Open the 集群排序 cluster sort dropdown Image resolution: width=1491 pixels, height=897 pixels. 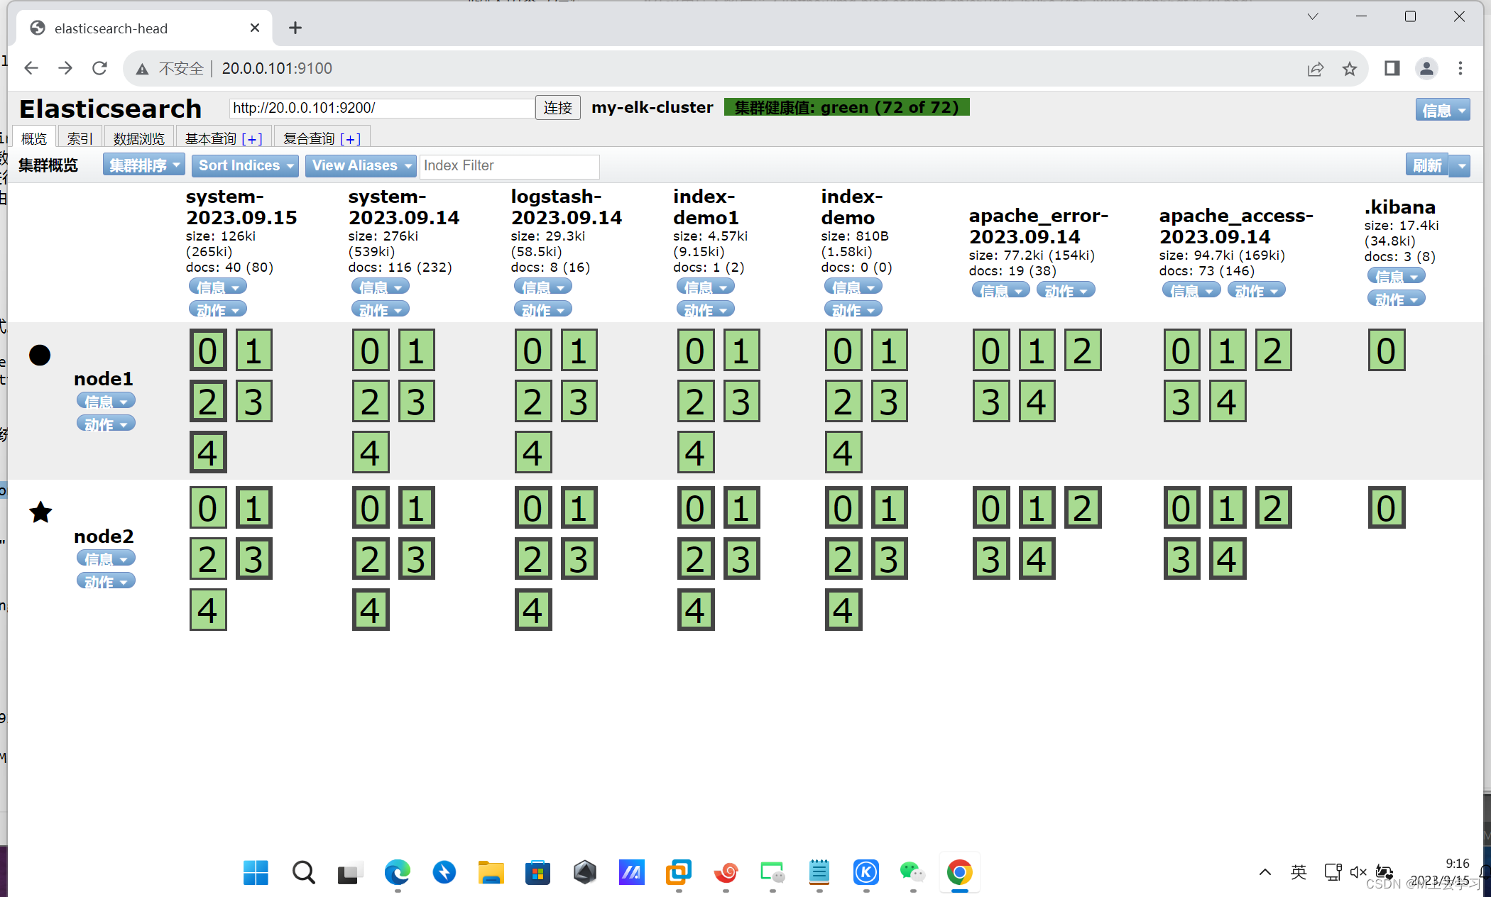pos(144,165)
